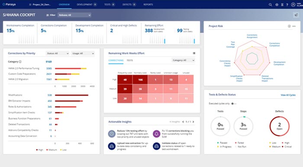Click the Workstreams Completion 15% card
The image size is (303, 167).
pos(20,33)
